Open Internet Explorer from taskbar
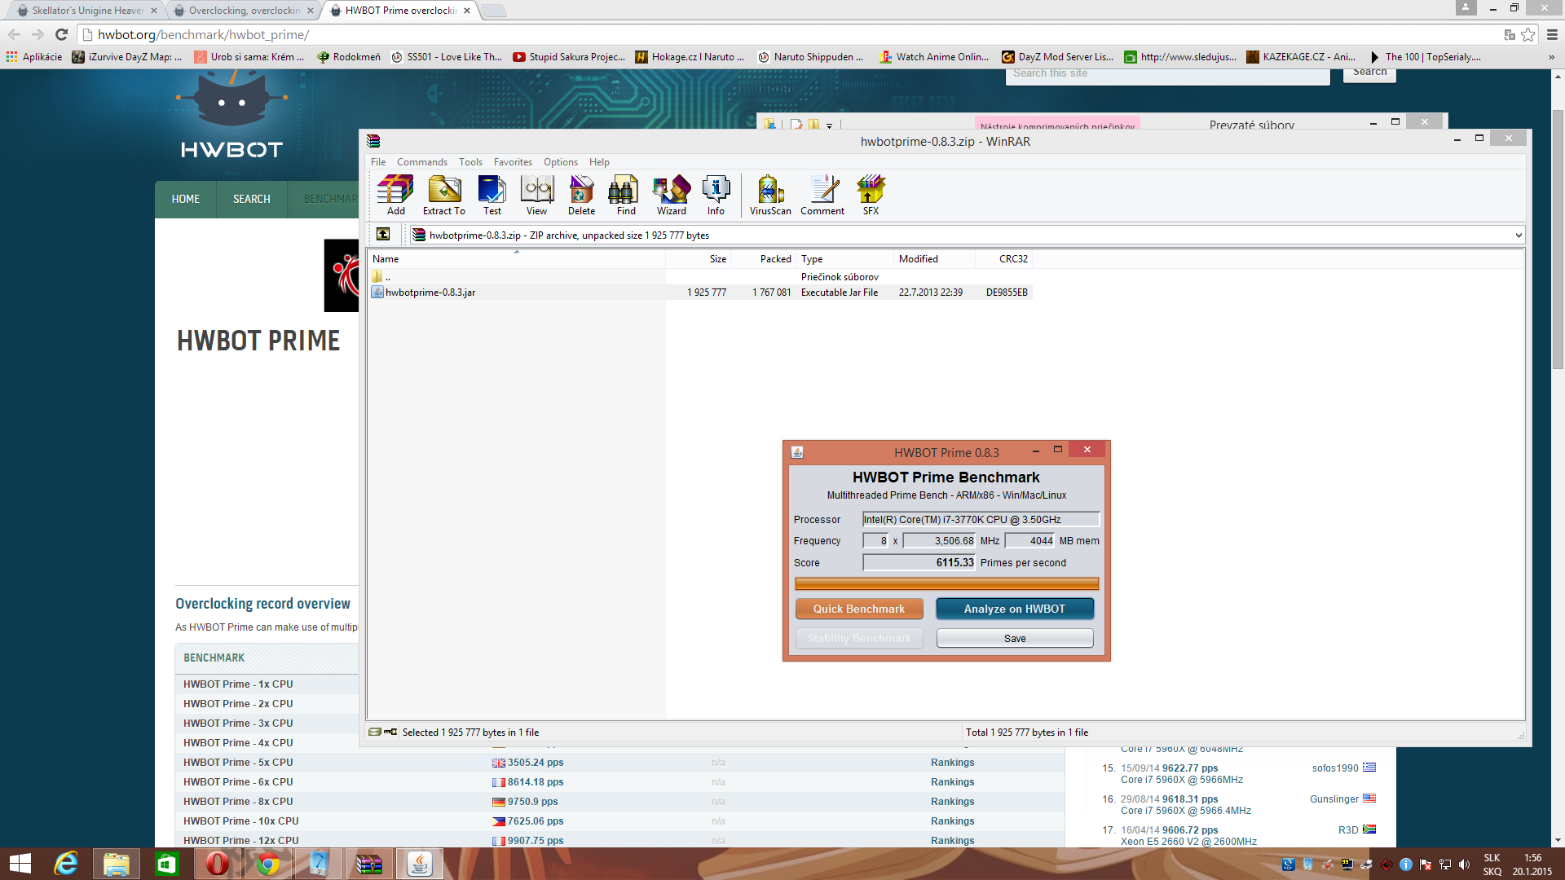The image size is (1565, 880). [66, 864]
